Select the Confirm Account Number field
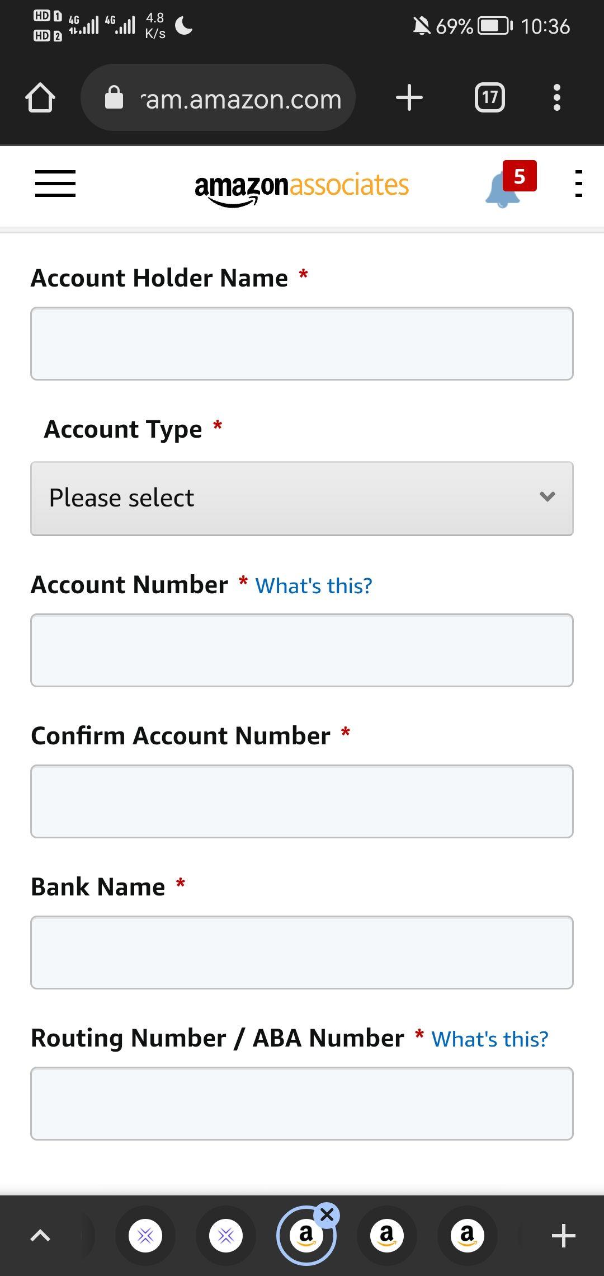604x1276 pixels. pos(302,801)
